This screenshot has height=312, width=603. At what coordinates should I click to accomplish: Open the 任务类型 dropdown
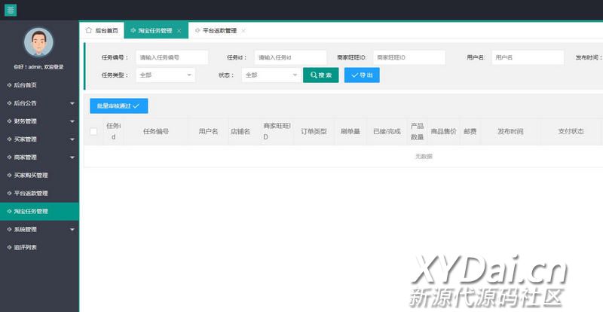point(166,75)
